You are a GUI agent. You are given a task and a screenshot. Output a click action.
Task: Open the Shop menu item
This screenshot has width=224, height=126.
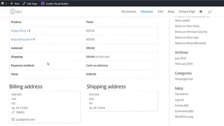[x=171, y=12]
